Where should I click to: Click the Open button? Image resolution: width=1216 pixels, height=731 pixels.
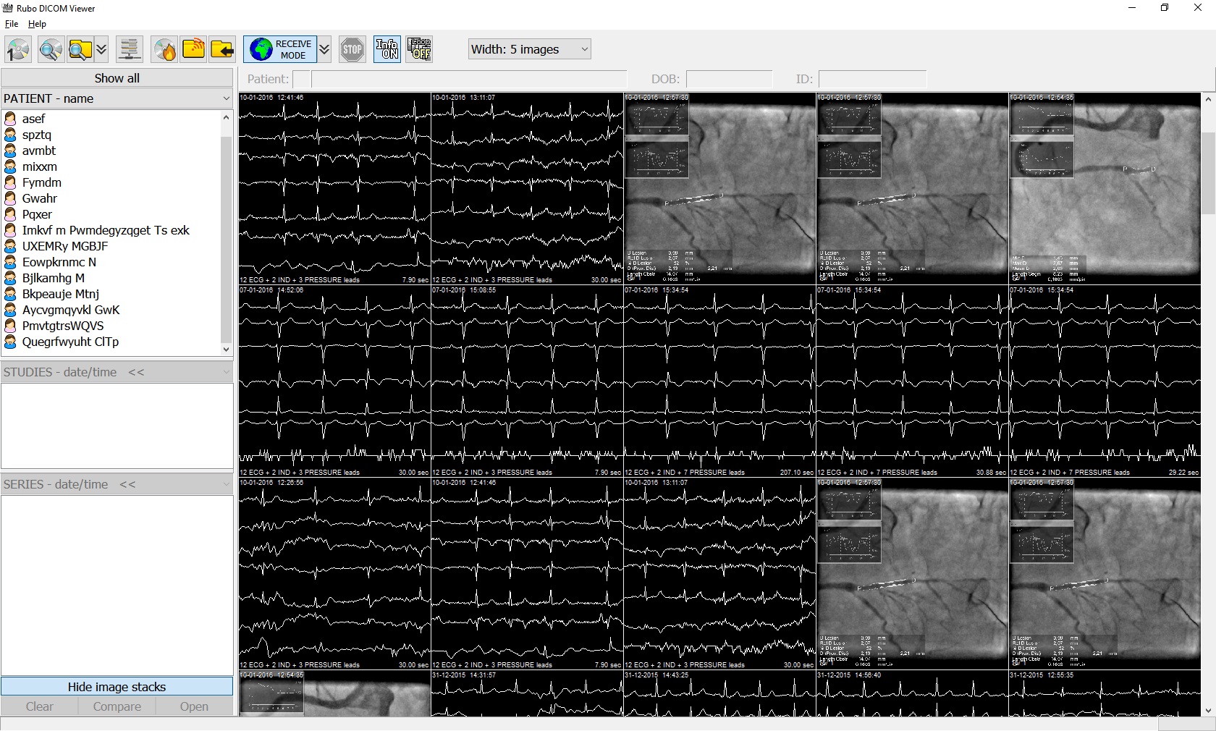(194, 706)
